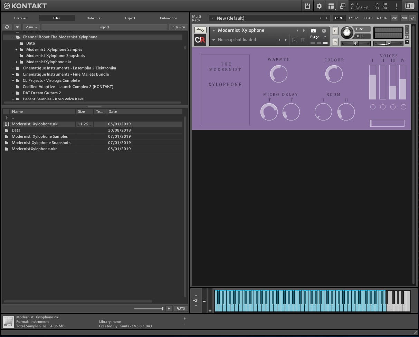This screenshot has width=419, height=337.
Task: Click the Kontakt logo at top left
Action: click(x=25, y=6)
